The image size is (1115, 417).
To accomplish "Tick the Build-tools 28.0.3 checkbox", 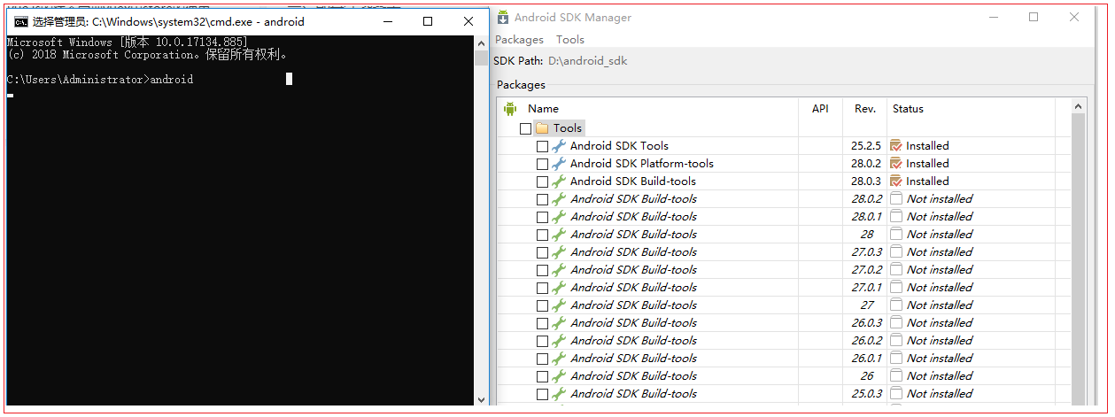I will [542, 181].
